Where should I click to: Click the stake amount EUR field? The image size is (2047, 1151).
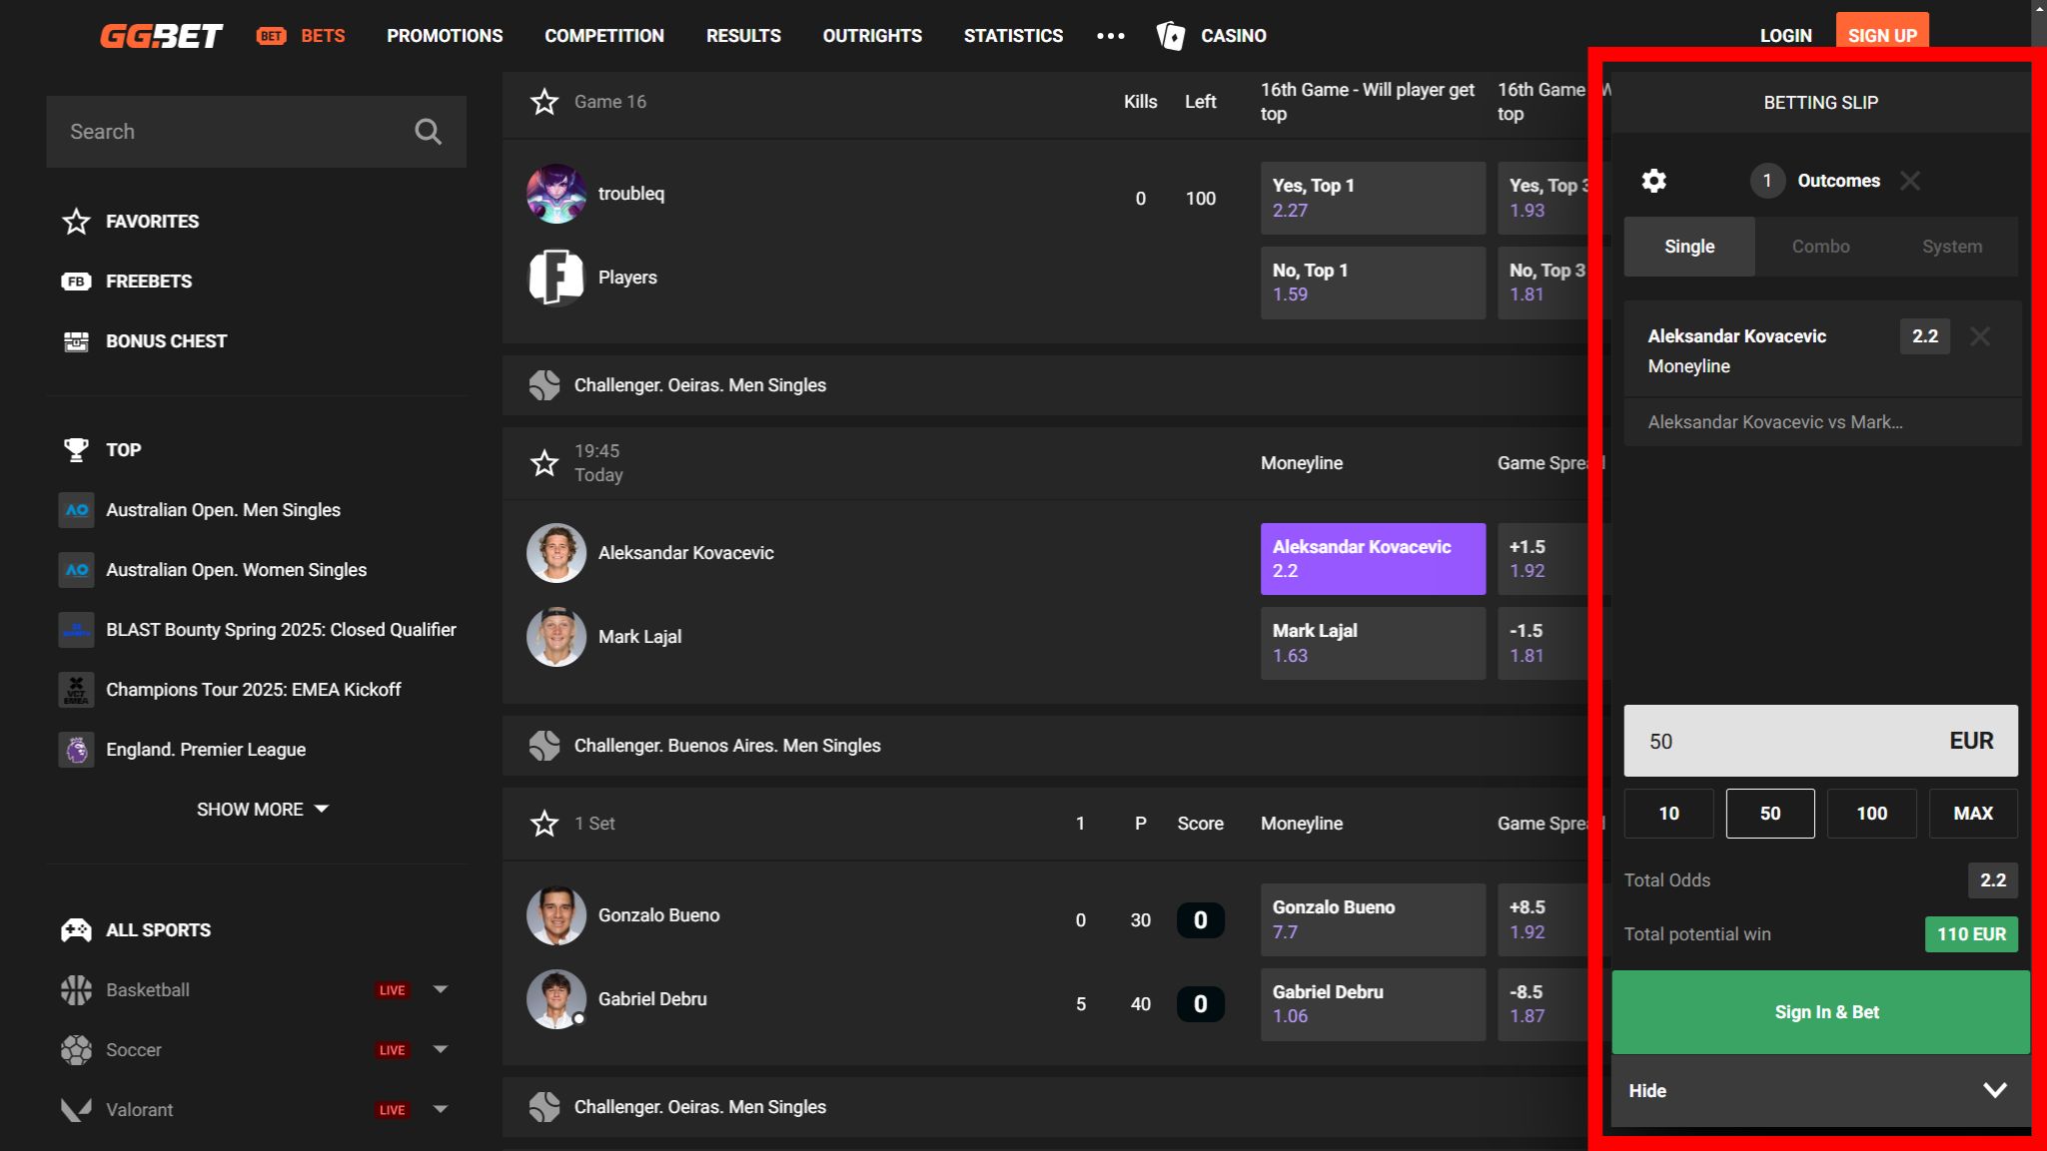click(x=1820, y=741)
